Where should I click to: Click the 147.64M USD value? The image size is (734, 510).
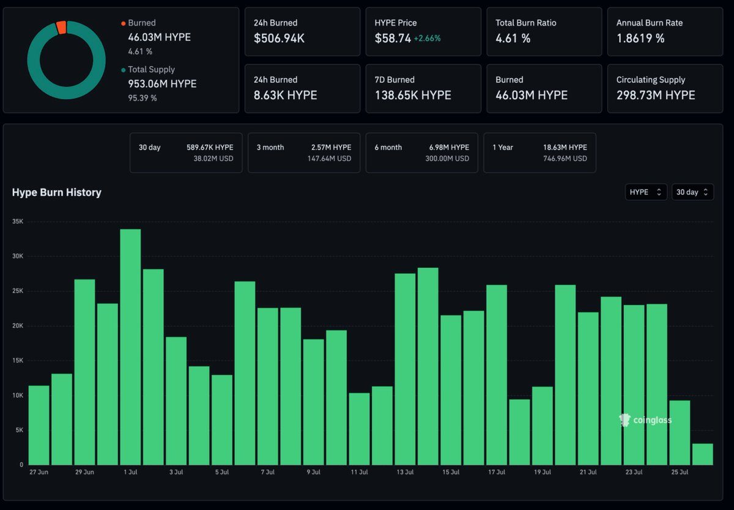(x=329, y=158)
